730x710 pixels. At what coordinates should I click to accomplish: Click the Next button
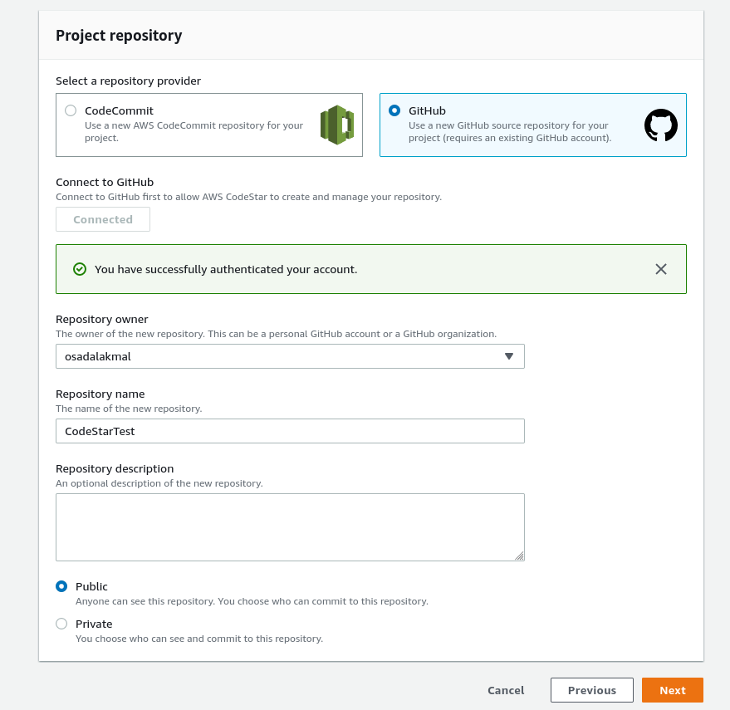[x=672, y=690]
